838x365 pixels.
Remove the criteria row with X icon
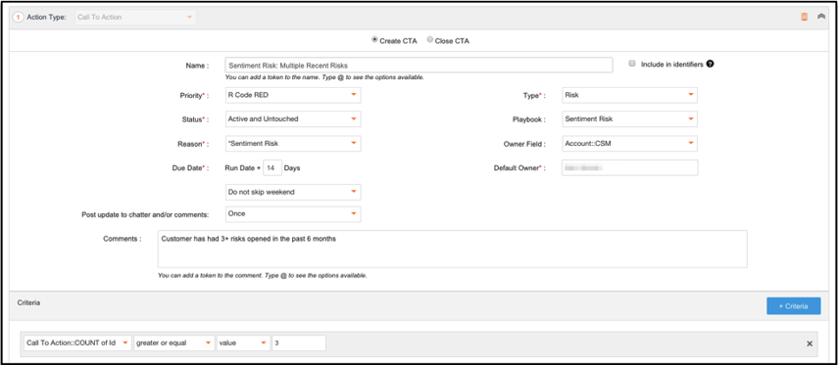pyautogui.click(x=810, y=343)
